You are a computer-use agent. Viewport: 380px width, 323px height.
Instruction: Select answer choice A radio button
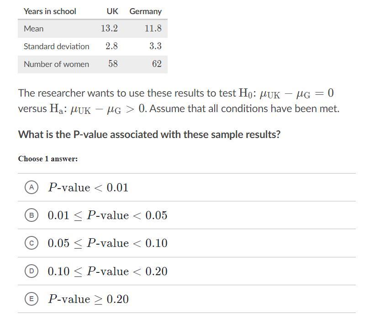(31, 187)
